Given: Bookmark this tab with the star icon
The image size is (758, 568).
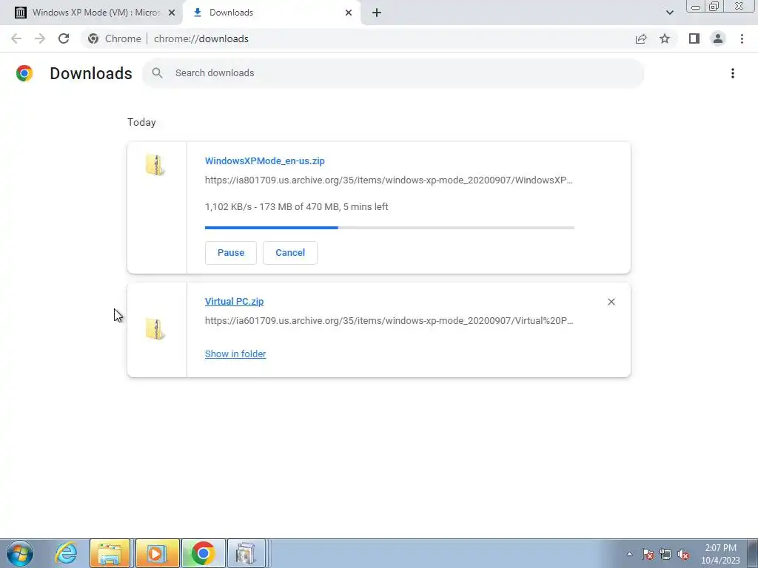Looking at the screenshot, I should [665, 38].
